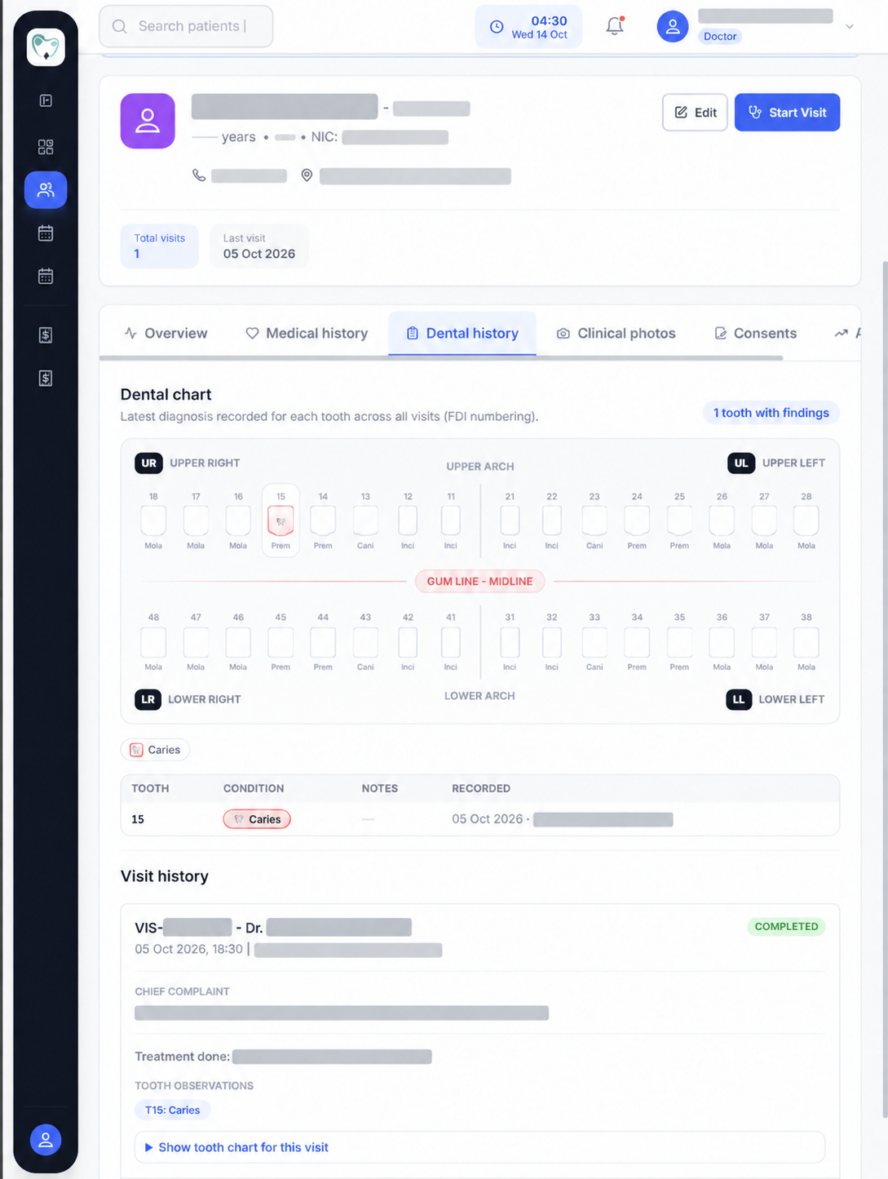The width and height of the screenshot is (888, 1179).
Task: Expand the doctor account dropdown chevron
Action: point(850,27)
